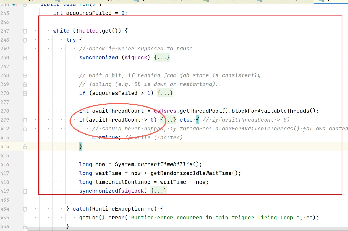The image size is (348, 231).
Task: Click the blockForAvailableThreads() method call
Action: tap(274, 111)
